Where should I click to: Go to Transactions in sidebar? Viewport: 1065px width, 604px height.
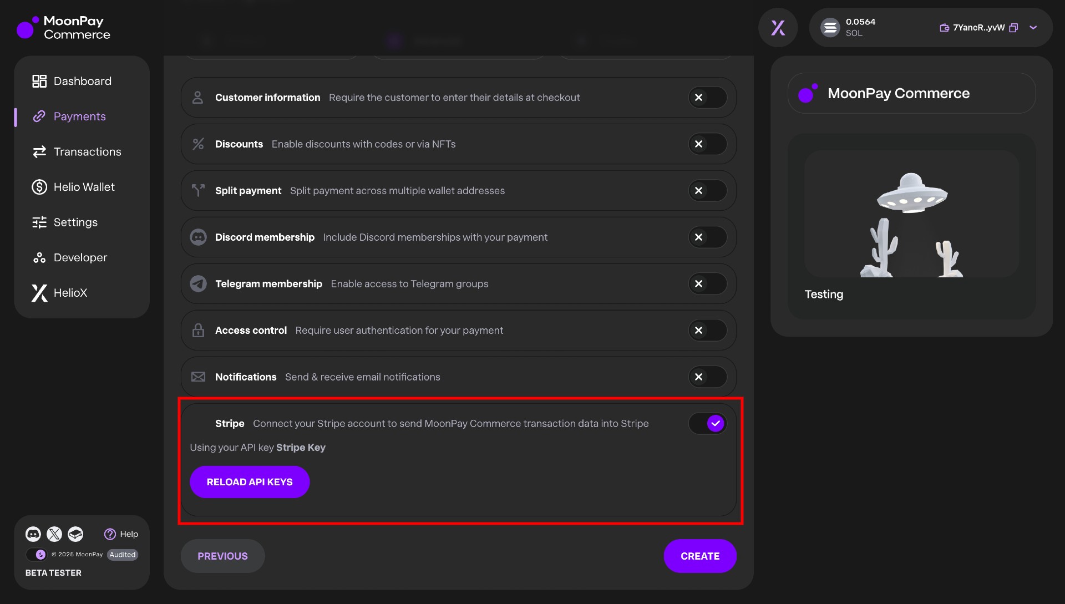(87, 152)
